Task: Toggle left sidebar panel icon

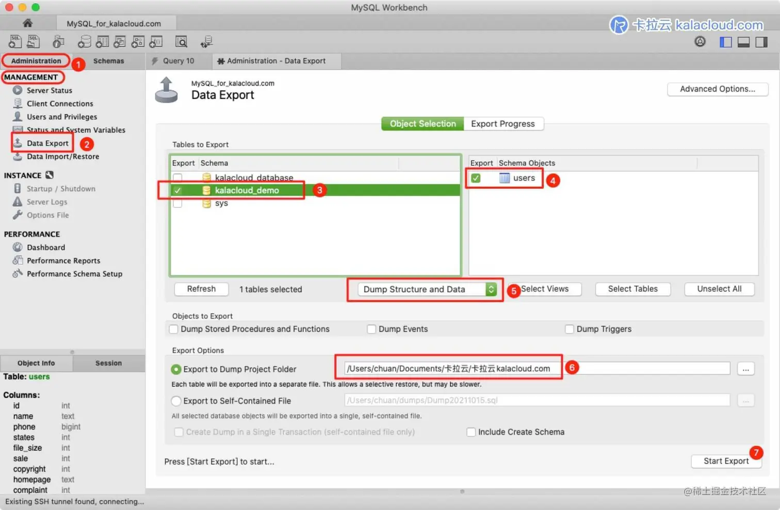Action: (x=725, y=42)
